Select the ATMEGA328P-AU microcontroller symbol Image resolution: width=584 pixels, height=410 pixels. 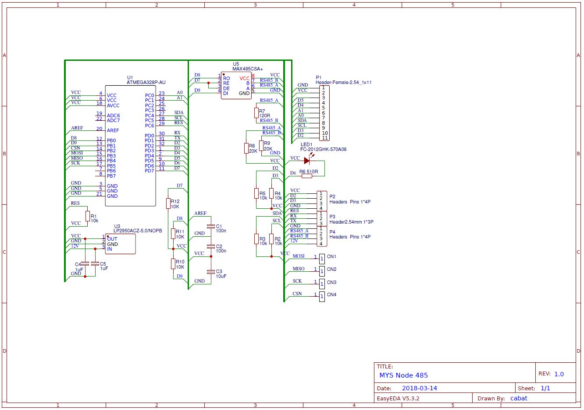[x=130, y=144]
